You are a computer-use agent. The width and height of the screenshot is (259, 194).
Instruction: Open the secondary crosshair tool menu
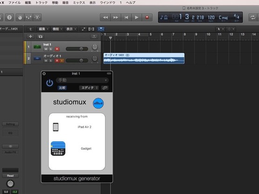tap(231, 29)
